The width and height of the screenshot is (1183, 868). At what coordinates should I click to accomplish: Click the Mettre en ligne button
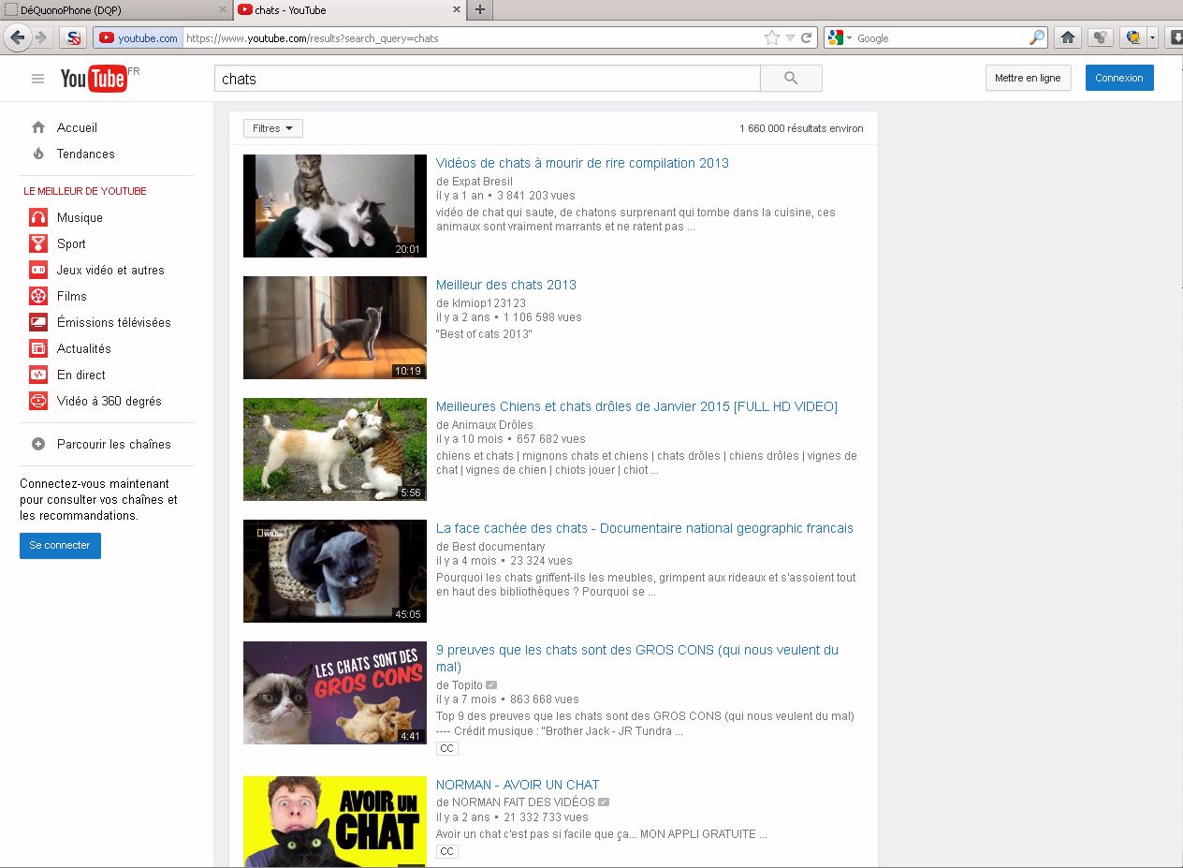tap(1028, 78)
